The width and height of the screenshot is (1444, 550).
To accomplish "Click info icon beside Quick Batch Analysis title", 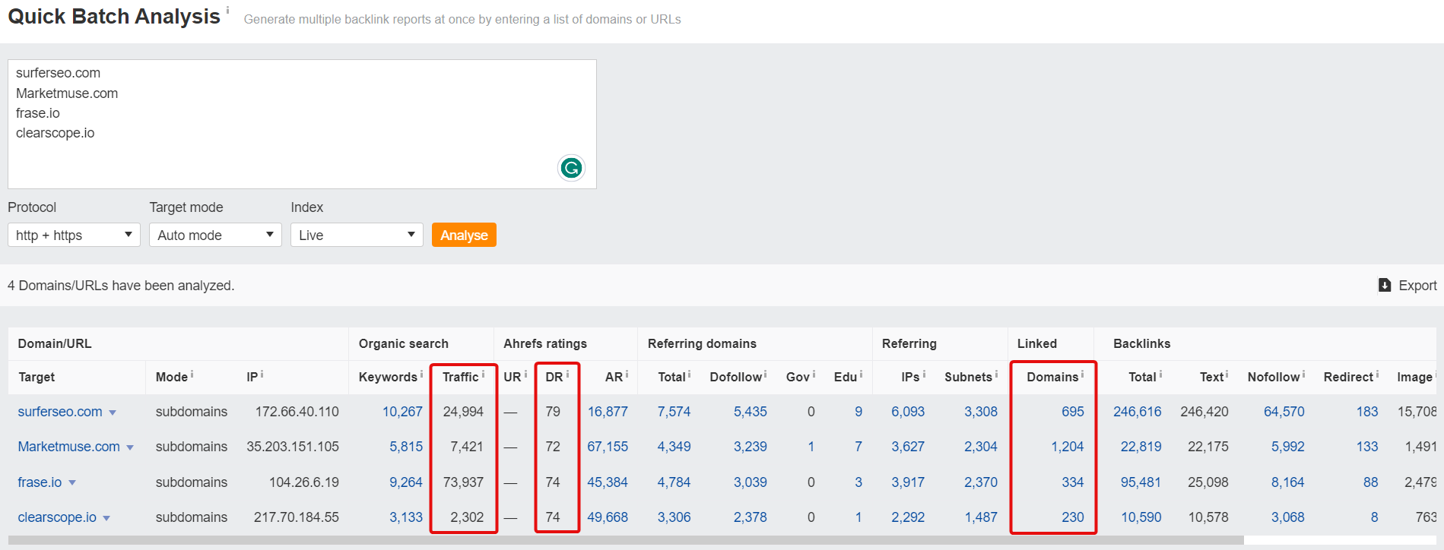I will [x=227, y=11].
